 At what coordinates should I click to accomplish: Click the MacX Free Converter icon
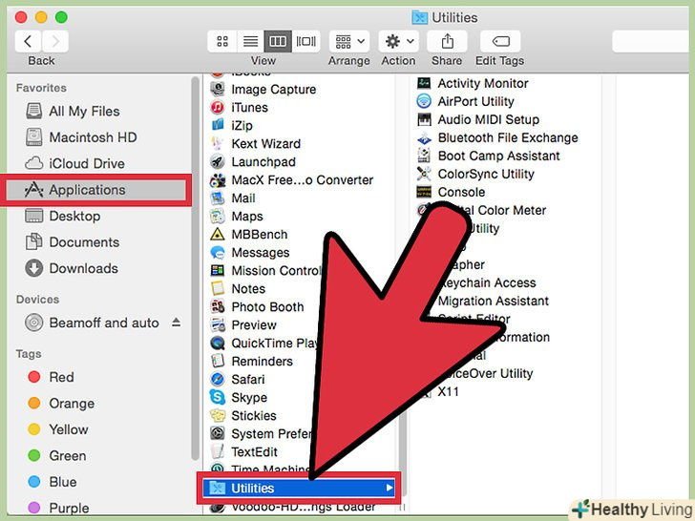coord(218,179)
